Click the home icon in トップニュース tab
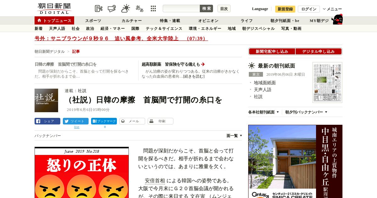 coord(39,20)
